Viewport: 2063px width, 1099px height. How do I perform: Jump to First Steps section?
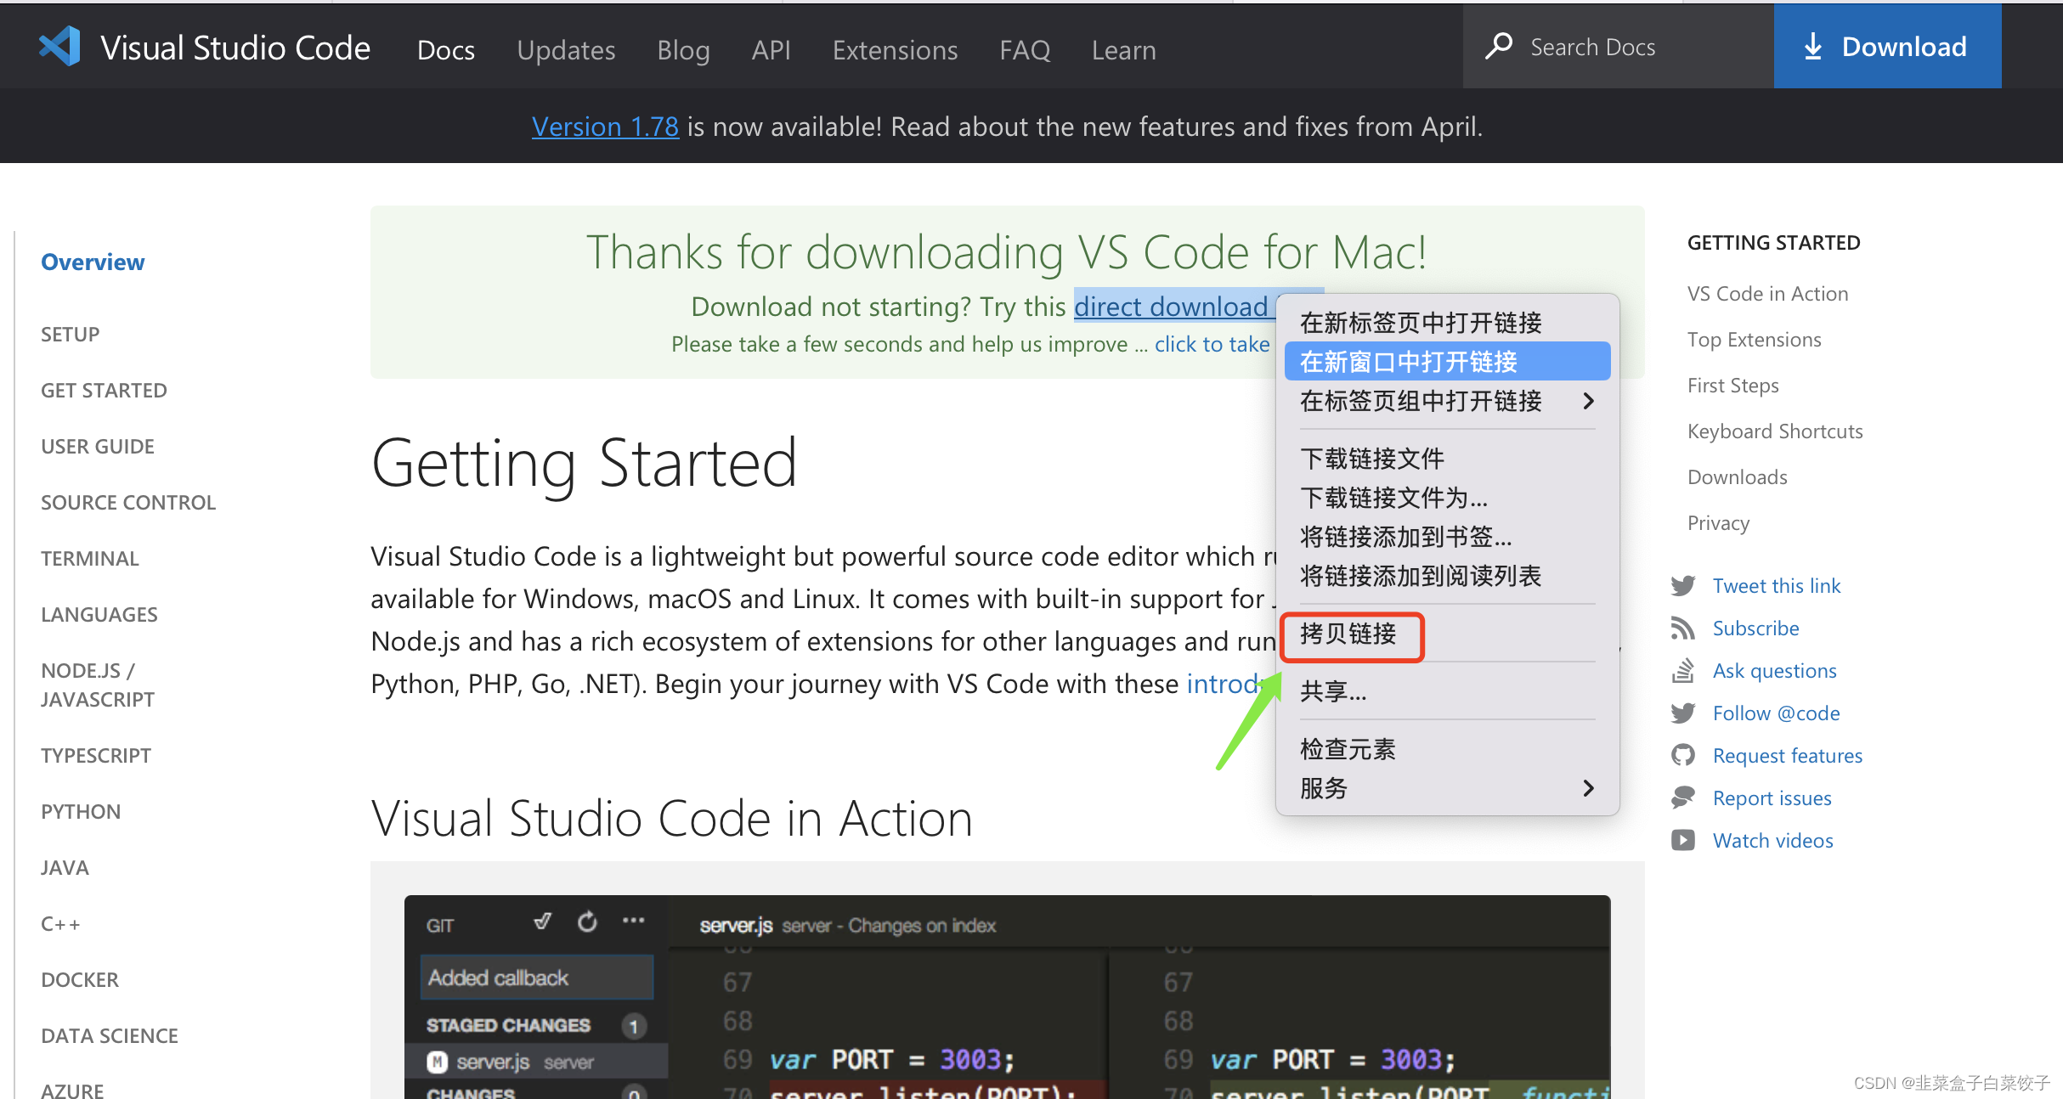coord(1732,385)
